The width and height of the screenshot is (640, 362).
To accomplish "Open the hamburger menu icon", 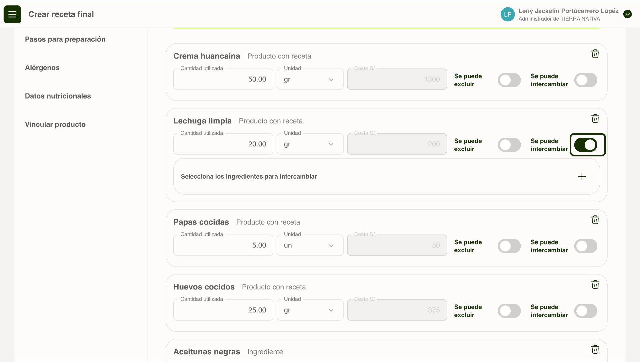I will click(12, 14).
